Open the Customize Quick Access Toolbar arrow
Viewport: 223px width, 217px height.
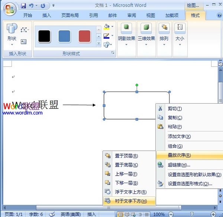pyautogui.click(x=53, y=6)
